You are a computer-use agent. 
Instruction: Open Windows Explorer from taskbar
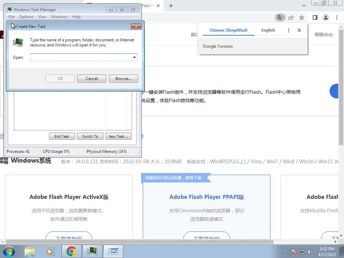[x=30, y=251]
